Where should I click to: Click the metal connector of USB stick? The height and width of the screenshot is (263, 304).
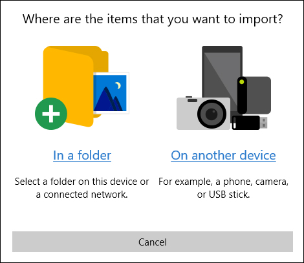point(263,123)
